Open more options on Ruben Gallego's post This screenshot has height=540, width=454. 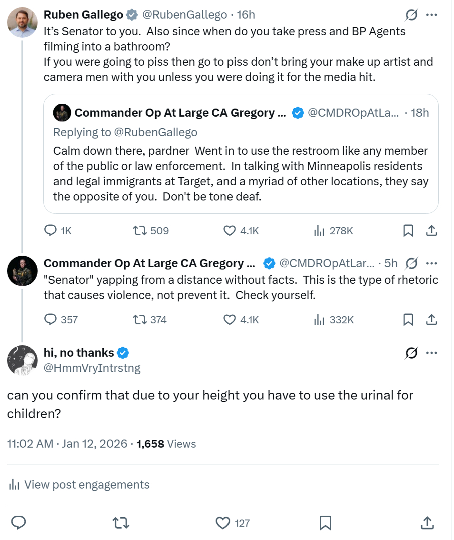point(432,15)
